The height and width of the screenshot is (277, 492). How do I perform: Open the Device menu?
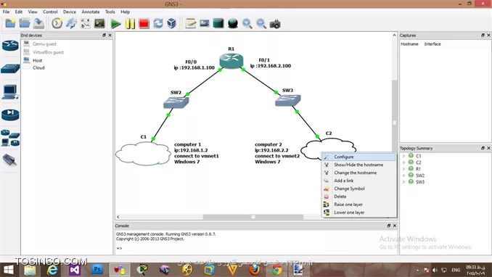70,12
